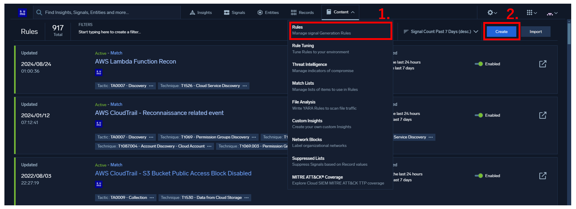Select File Analysis menu item
576x209 pixels.
tap(340, 105)
